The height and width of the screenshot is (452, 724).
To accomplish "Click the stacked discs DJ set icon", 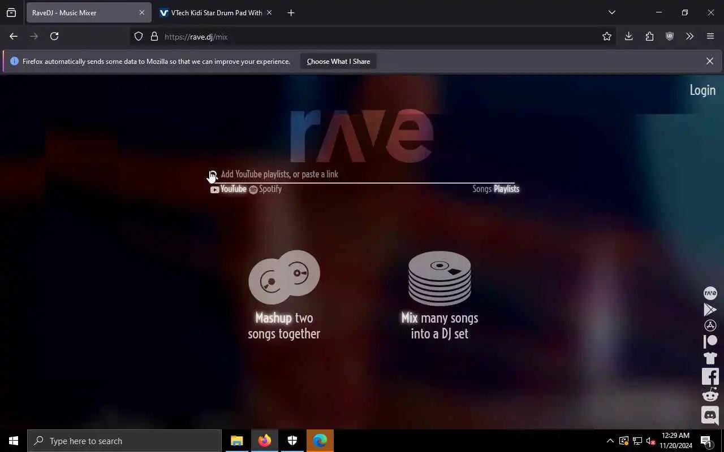I will (x=439, y=278).
